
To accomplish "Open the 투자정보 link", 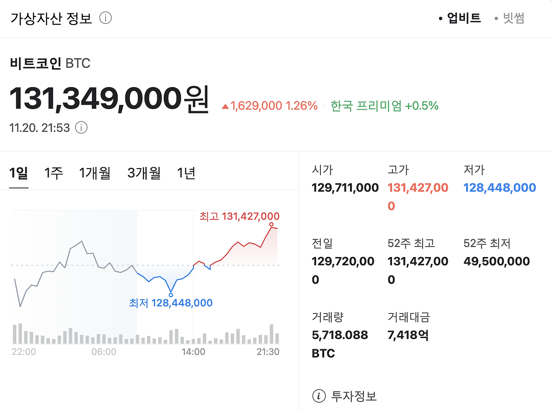I will 353,396.
